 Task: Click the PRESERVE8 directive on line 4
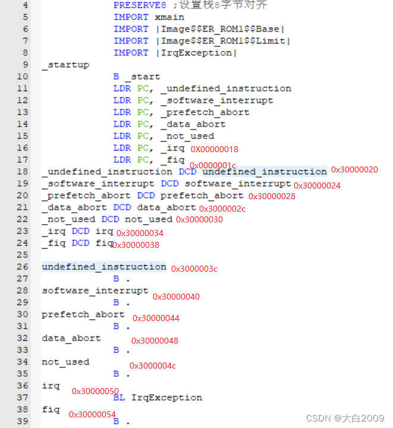tap(140, 5)
